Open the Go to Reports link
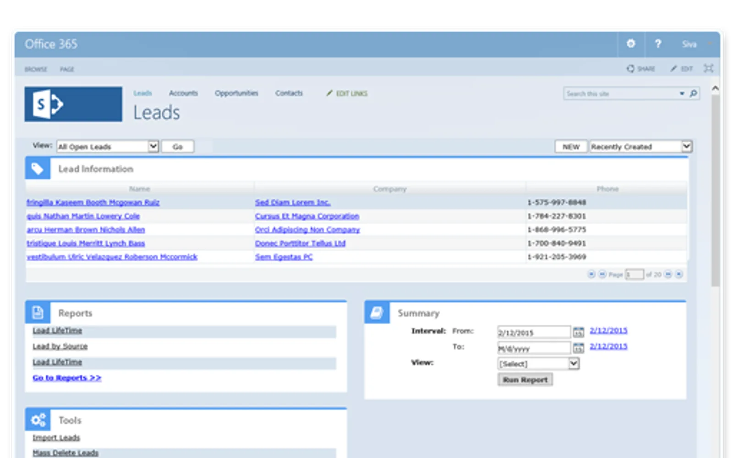This screenshot has width=733, height=458. pos(67,377)
